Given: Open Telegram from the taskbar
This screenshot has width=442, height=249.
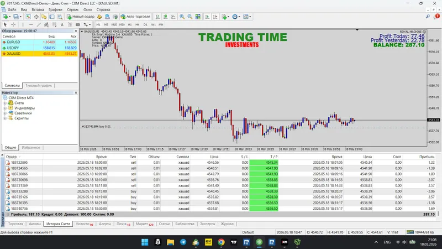Looking at the screenshot, I should point(183,242).
